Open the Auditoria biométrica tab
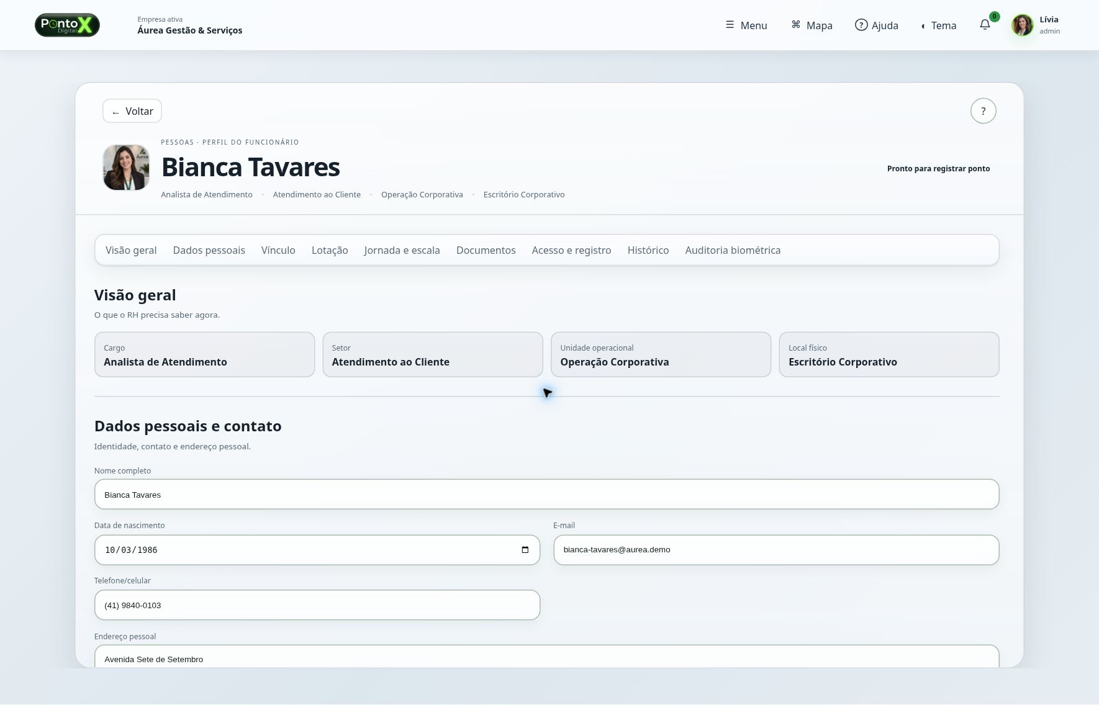This screenshot has height=705, width=1099. pyautogui.click(x=733, y=250)
